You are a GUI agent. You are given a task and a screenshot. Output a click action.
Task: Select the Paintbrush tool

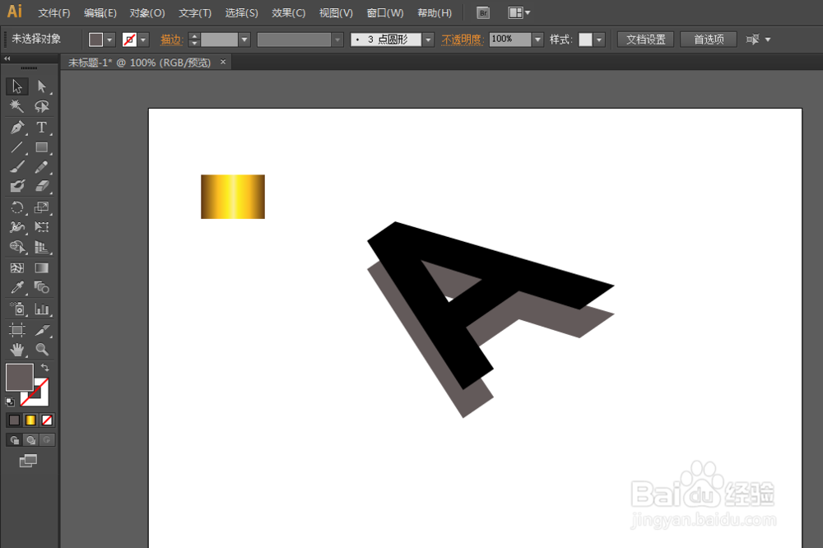[17, 167]
